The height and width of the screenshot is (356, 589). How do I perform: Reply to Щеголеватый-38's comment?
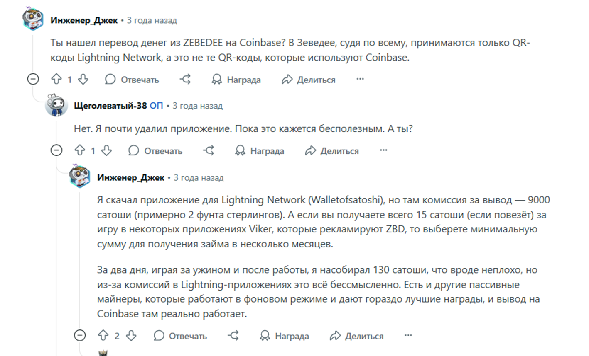click(155, 151)
